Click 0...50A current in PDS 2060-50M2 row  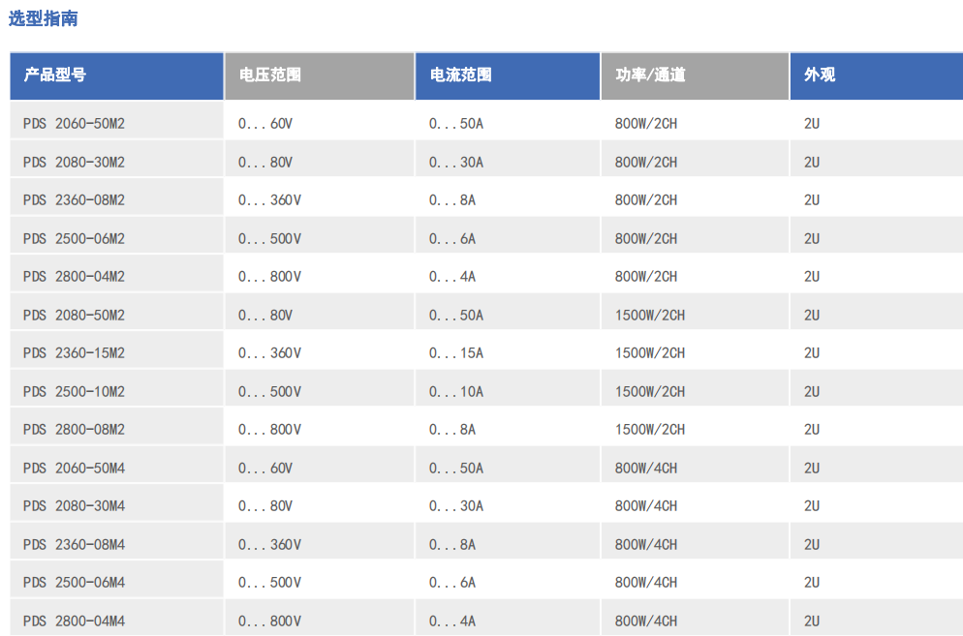click(456, 123)
